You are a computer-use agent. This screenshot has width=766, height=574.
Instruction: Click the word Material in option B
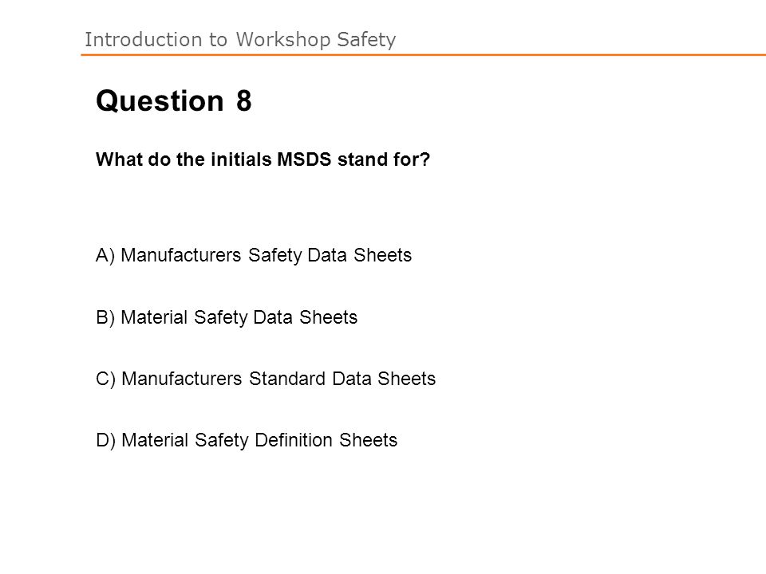[154, 317]
